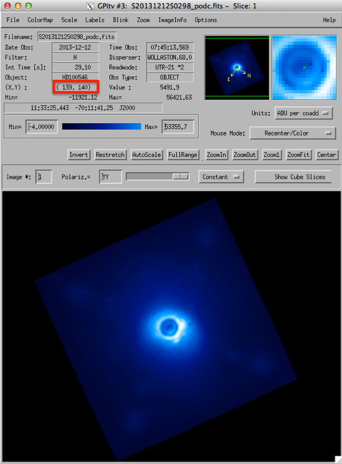This screenshot has width=342, height=464.
Task: Open the ImageInfo menu
Action: click(x=172, y=20)
